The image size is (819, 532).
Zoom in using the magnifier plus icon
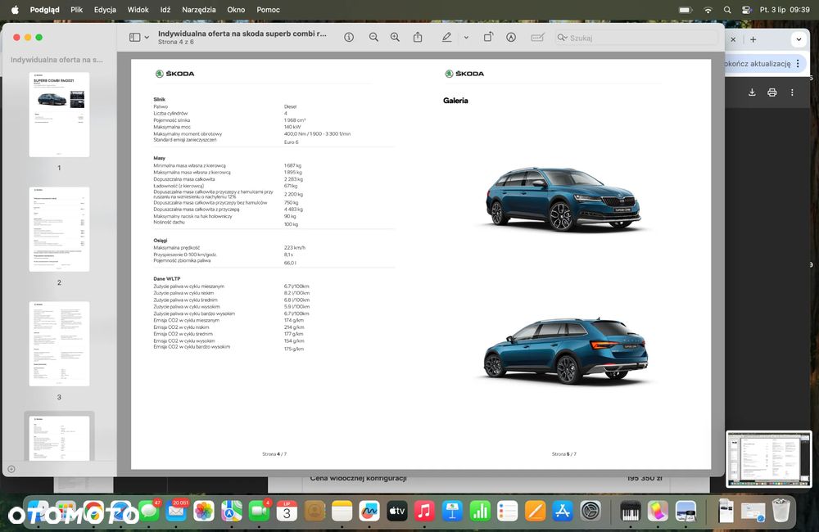coord(395,37)
